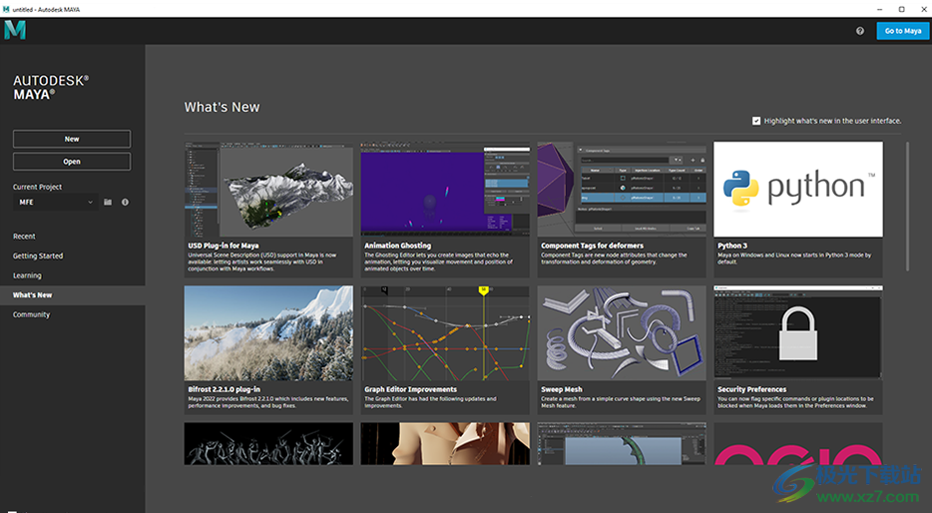Click the set project folder icon

tap(108, 203)
